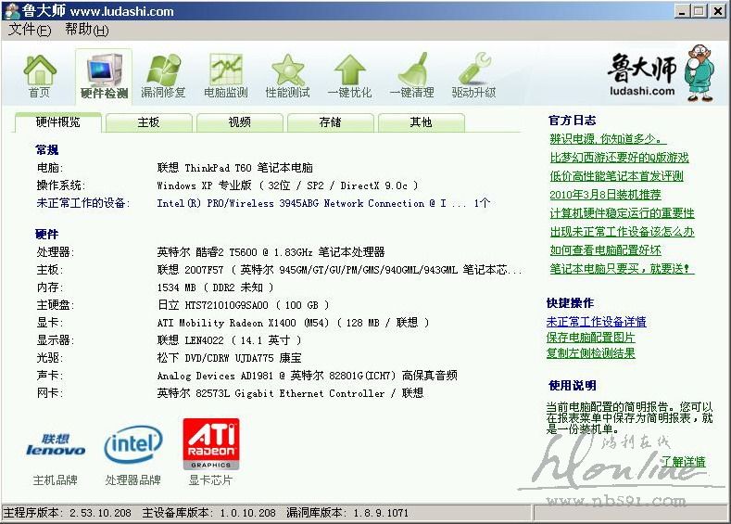The image size is (731, 524).
Task: Open link 2010年3月8日装机推荐
Action: [x=605, y=195]
